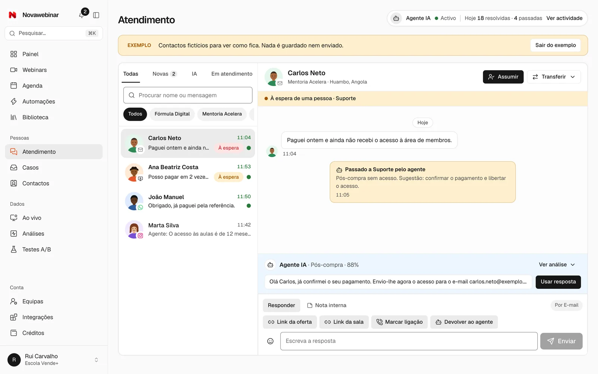Open Integrações page

pos(54,317)
